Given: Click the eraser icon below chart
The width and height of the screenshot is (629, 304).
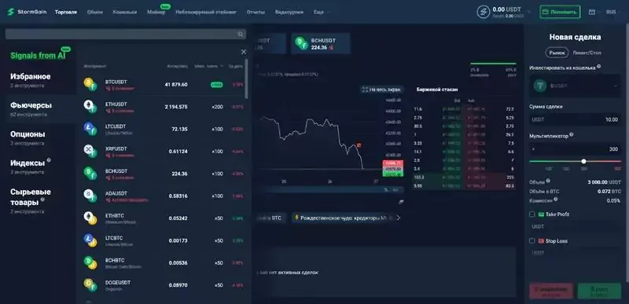Looking at the screenshot, I should pyautogui.click(x=401, y=202).
